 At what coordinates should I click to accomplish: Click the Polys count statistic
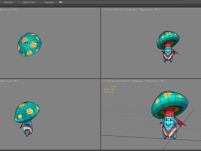pos(109,89)
